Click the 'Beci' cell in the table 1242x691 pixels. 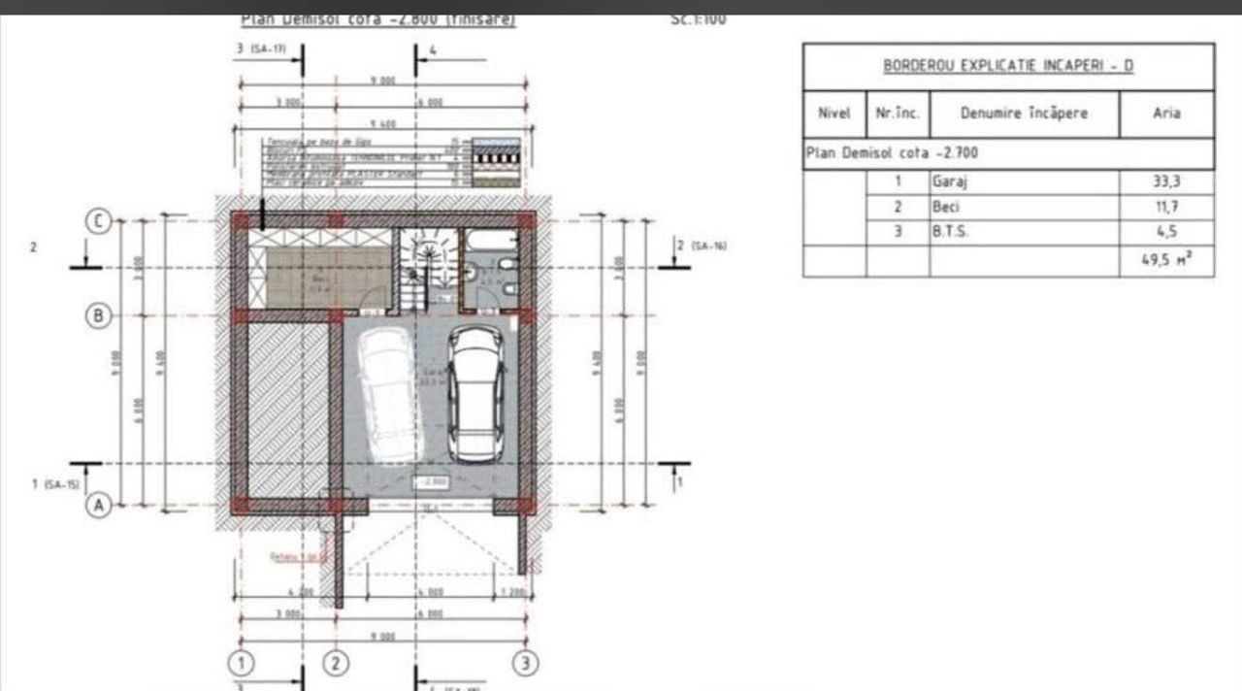1025,207
